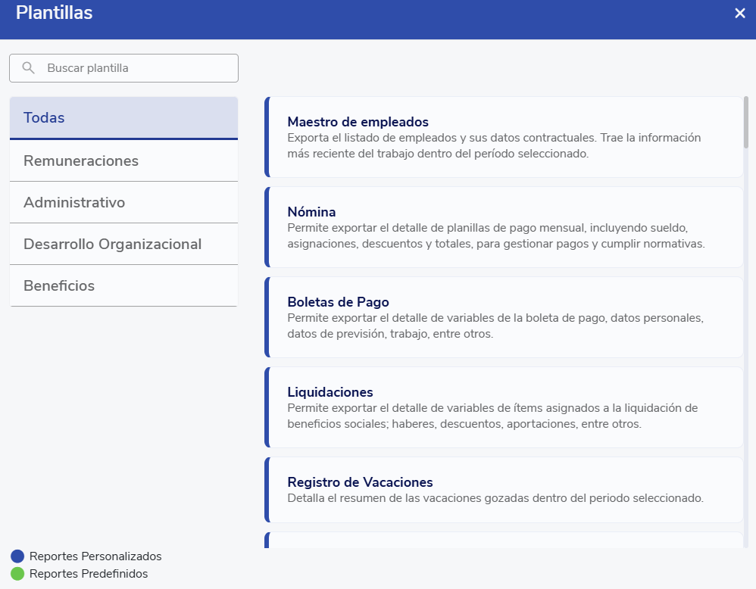Click the Reportes Predefinidos legend label
This screenshot has width=756, height=589.
click(89, 574)
